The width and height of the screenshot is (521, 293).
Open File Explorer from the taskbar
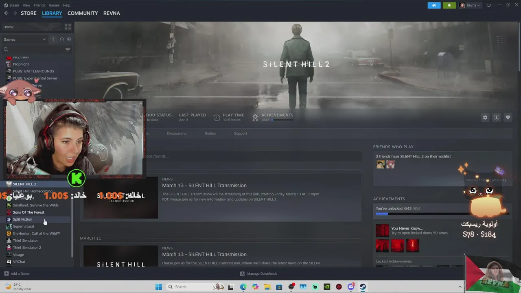[x=267, y=287]
